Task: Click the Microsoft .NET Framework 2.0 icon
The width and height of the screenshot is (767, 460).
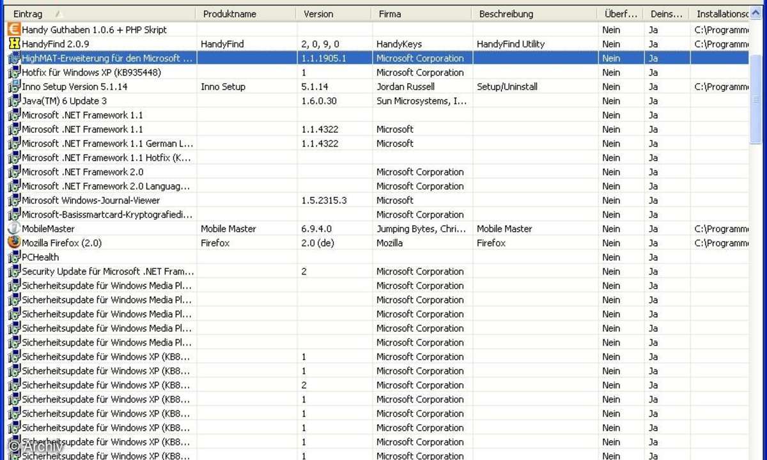Action: 13,172
